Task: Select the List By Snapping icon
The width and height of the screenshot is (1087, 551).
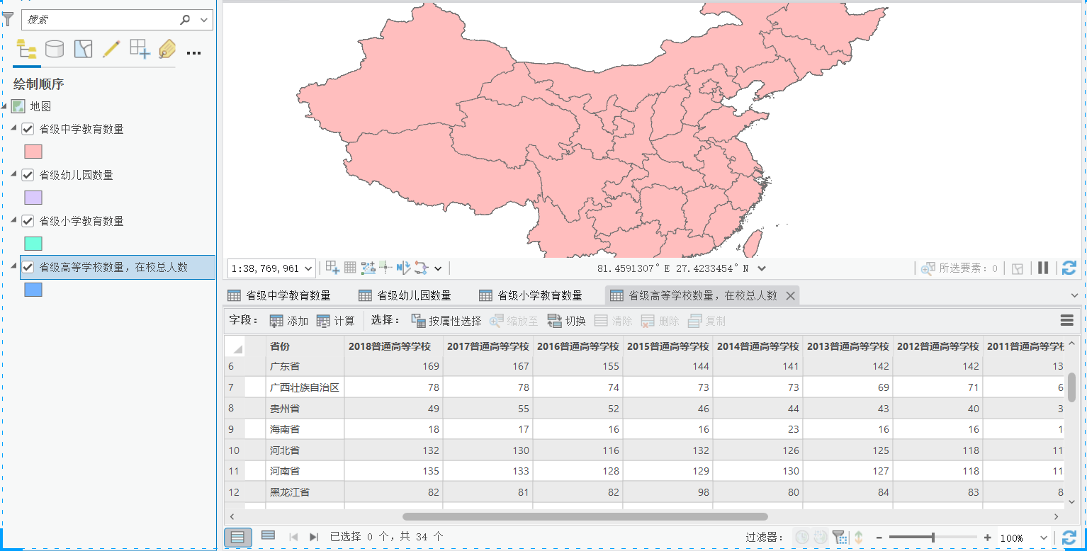Action: [x=140, y=49]
